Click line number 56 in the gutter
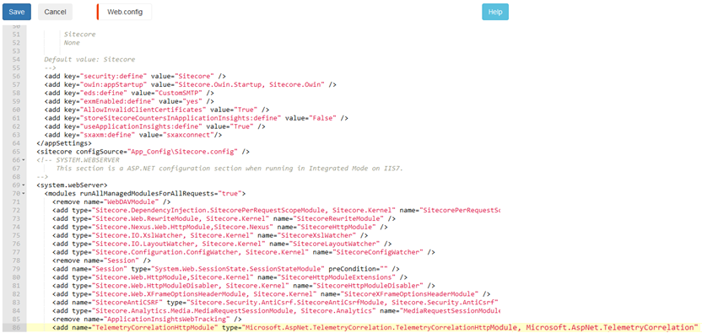This screenshot has height=333, width=702. coord(16,76)
